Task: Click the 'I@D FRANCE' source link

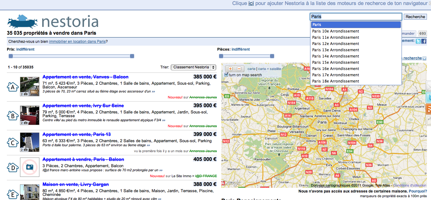Action: 206,176
